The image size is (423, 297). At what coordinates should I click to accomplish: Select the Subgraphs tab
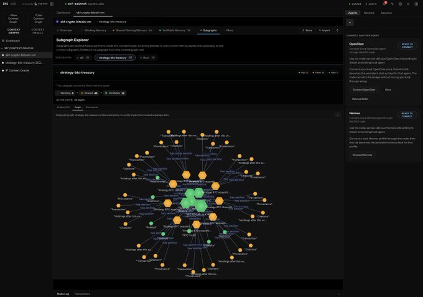pyautogui.click(x=208, y=30)
